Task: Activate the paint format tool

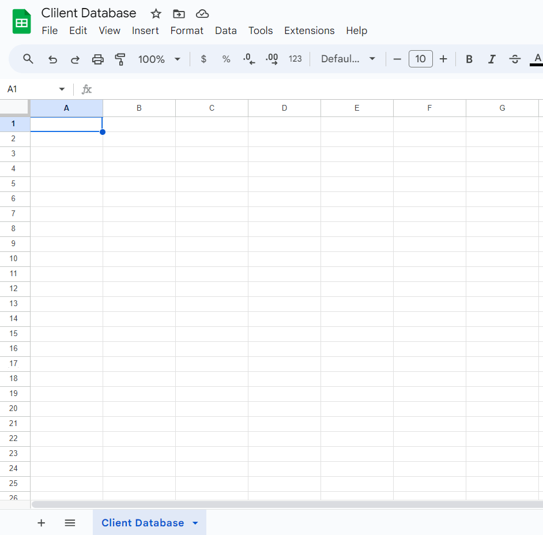Action: click(x=120, y=59)
